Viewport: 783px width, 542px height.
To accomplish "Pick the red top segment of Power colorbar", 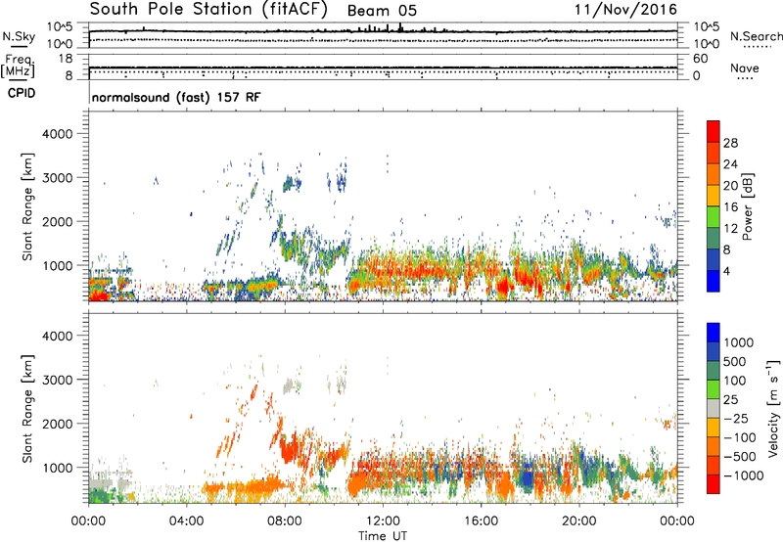I will (714, 131).
